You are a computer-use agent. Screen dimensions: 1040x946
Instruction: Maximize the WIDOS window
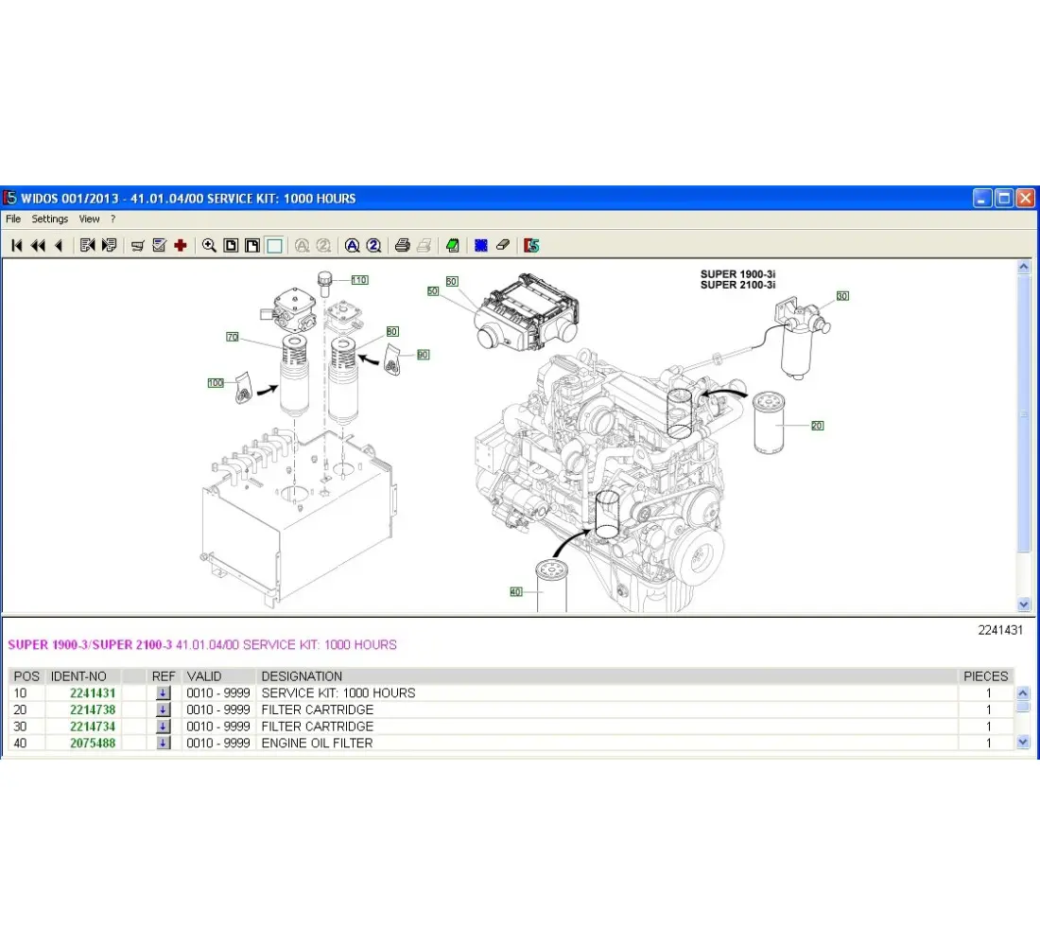(x=1004, y=198)
